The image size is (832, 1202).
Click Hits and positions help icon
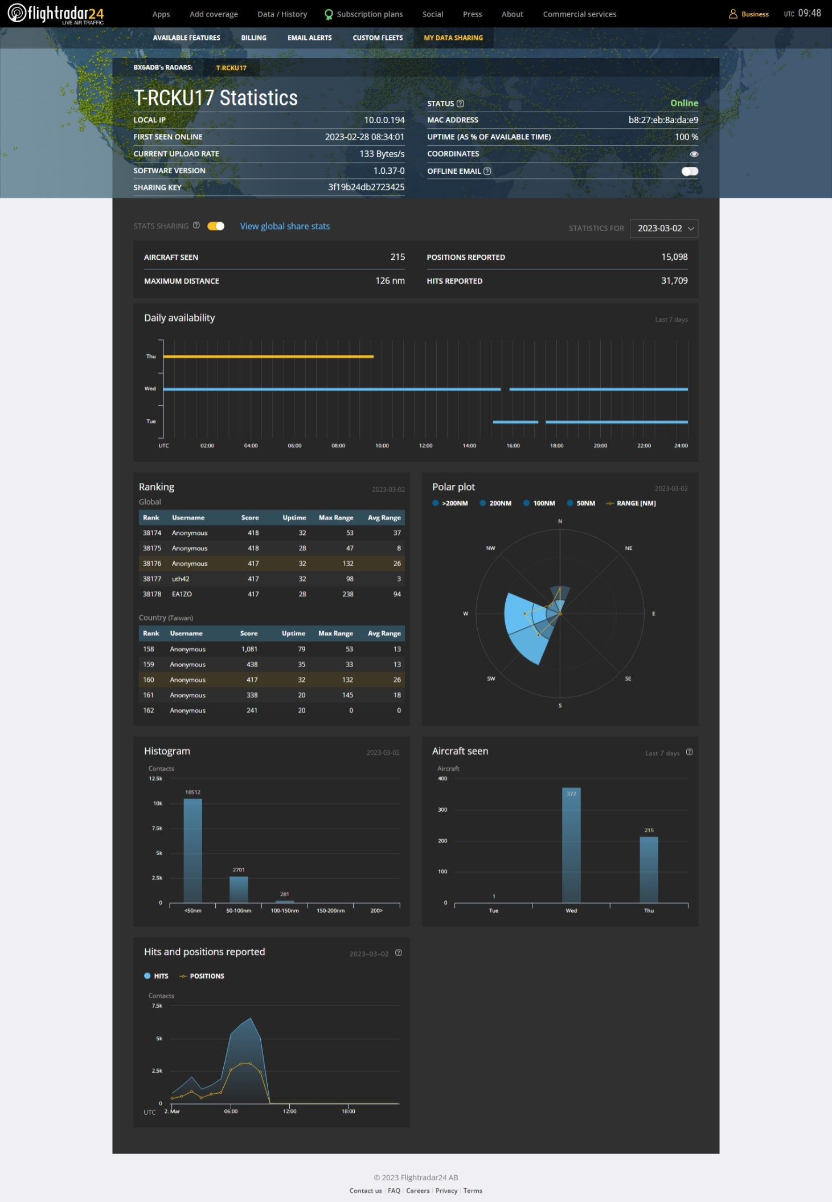coord(399,952)
